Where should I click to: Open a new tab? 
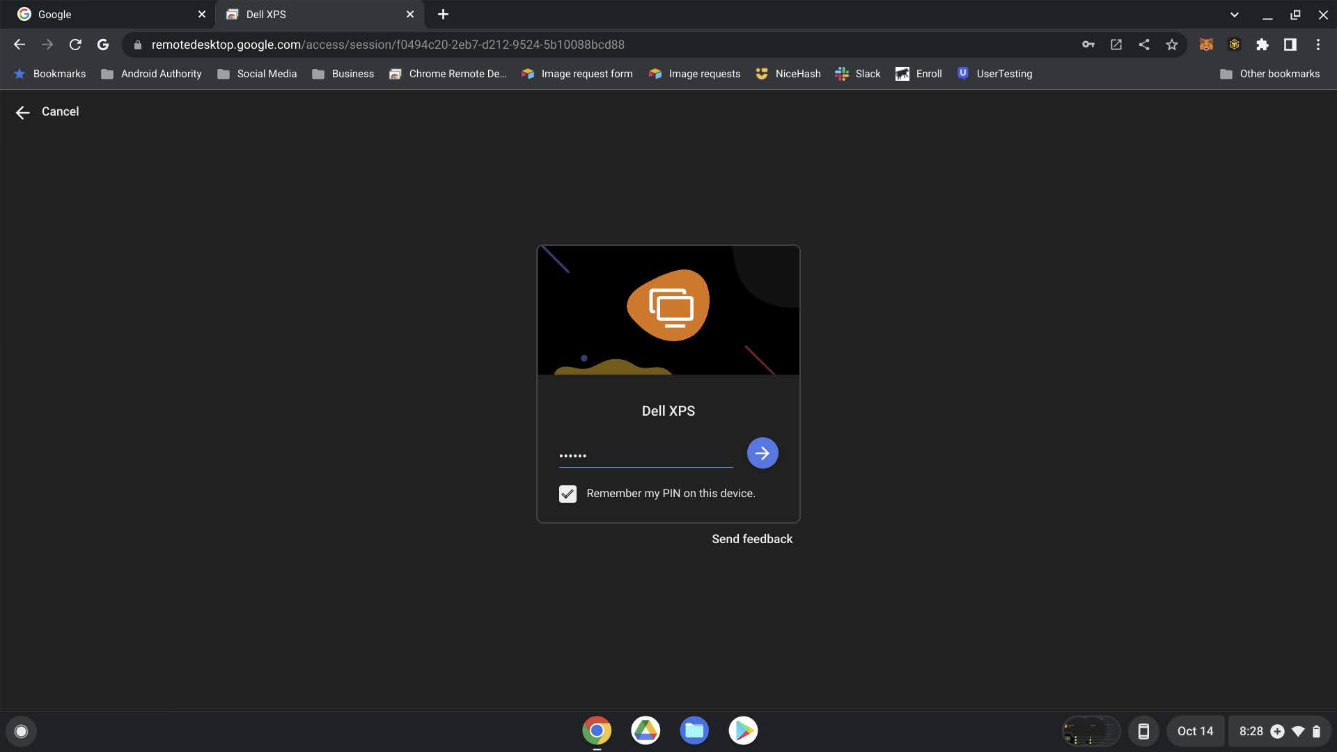click(443, 15)
